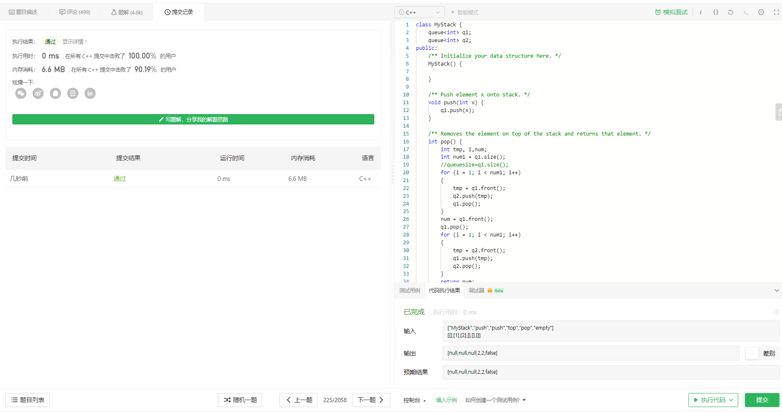
Task: Reset code to default template
Action: [x=730, y=12]
